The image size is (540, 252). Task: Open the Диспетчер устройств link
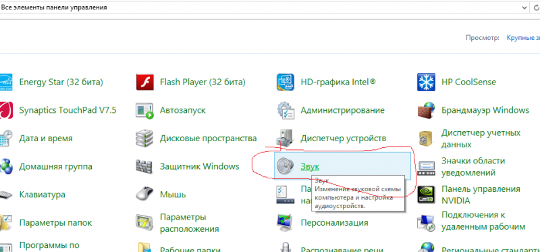pyautogui.click(x=344, y=138)
